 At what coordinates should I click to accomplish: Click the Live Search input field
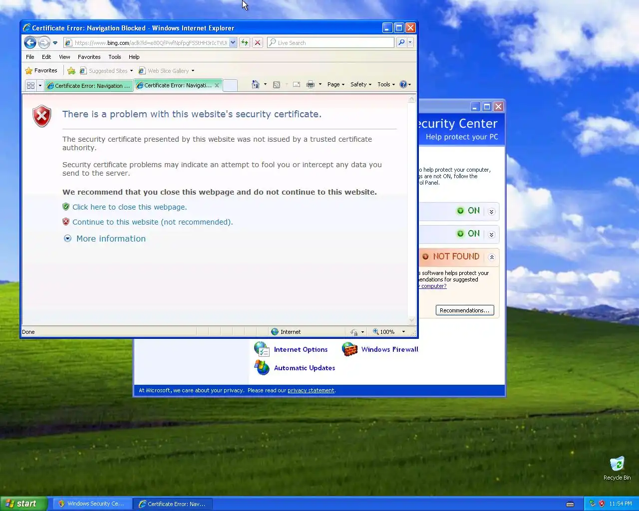[x=331, y=42]
